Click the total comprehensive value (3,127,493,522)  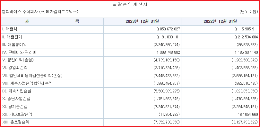(245, 122)
